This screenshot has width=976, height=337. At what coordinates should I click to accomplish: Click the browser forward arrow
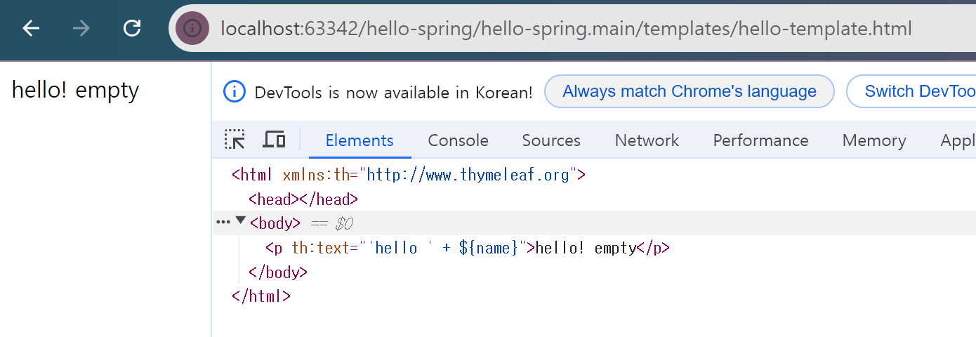[81, 28]
